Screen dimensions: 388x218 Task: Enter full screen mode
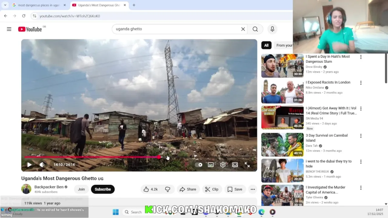[x=247, y=165]
